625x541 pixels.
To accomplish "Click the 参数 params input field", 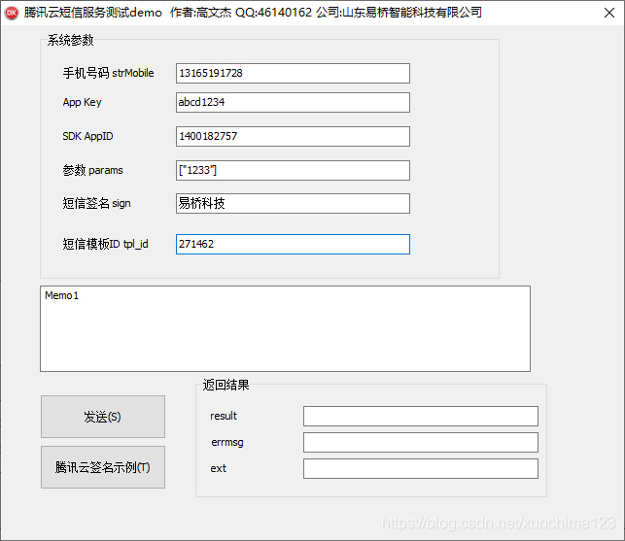I will pos(293,171).
